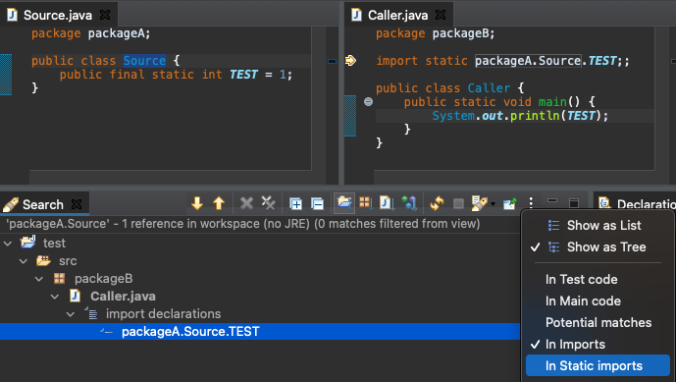The height and width of the screenshot is (382, 676).
Task: Click TEST constant in Source.java
Action: [243, 75]
